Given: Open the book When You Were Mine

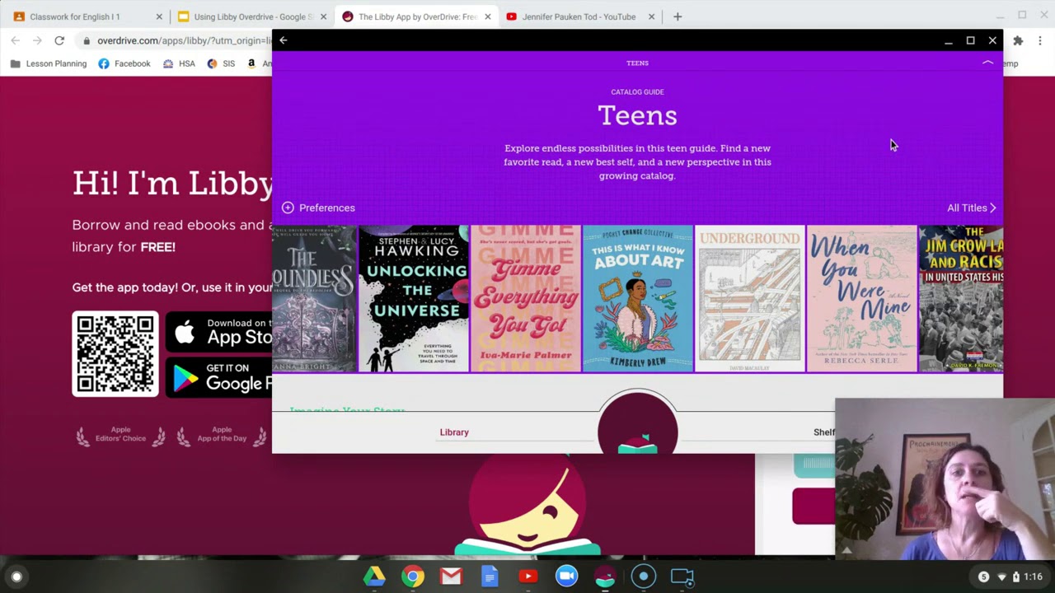Looking at the screenshot, I should (x=861, y=298).
